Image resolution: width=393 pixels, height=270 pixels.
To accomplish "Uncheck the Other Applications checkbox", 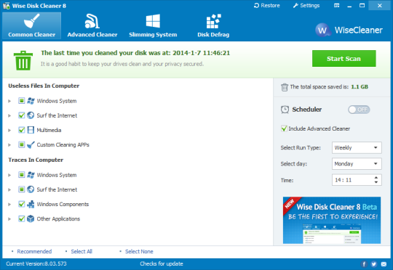I will coord(22,218).
